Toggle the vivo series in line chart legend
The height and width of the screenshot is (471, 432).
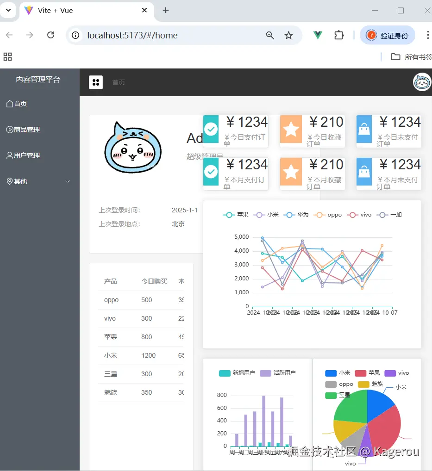(x=359, y=215)
